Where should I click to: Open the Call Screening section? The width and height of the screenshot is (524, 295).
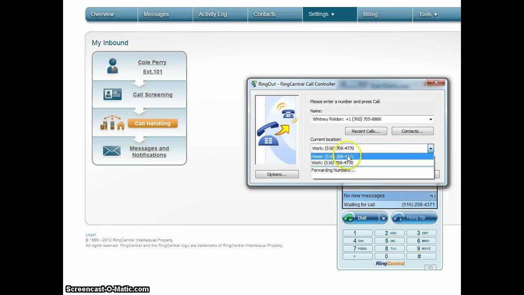152,95
